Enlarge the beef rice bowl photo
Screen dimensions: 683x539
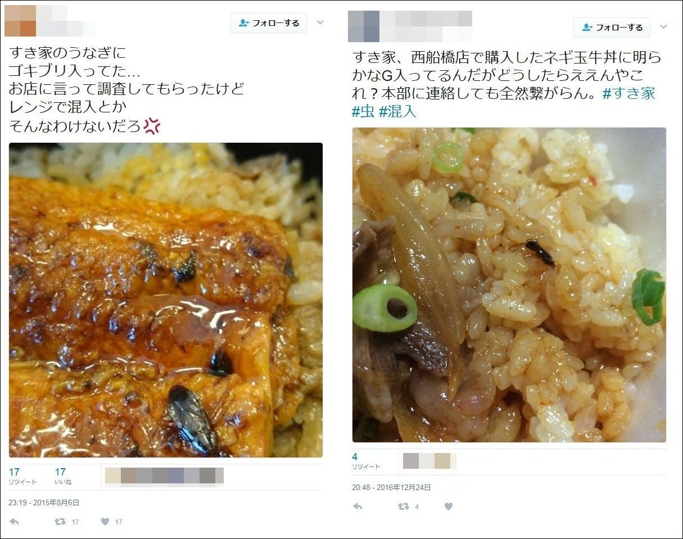[x=509, y=285]
